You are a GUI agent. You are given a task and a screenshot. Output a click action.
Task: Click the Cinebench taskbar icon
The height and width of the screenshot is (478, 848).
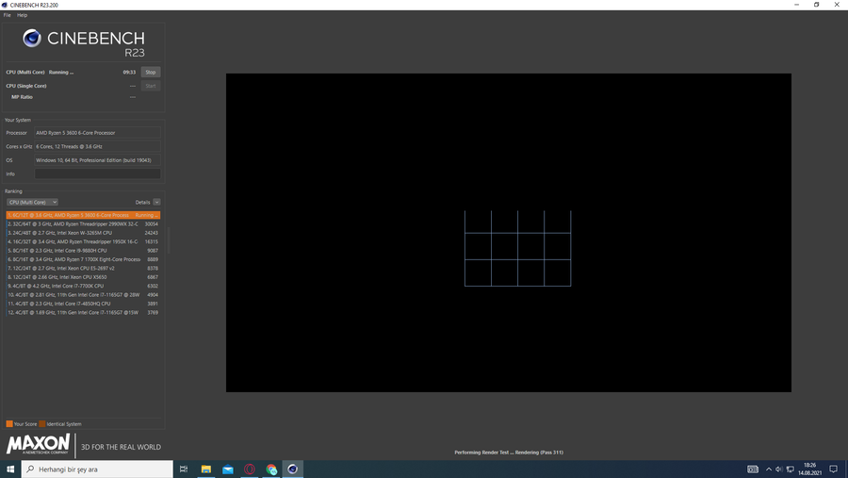pyautogui.click(x=293, y=469)
